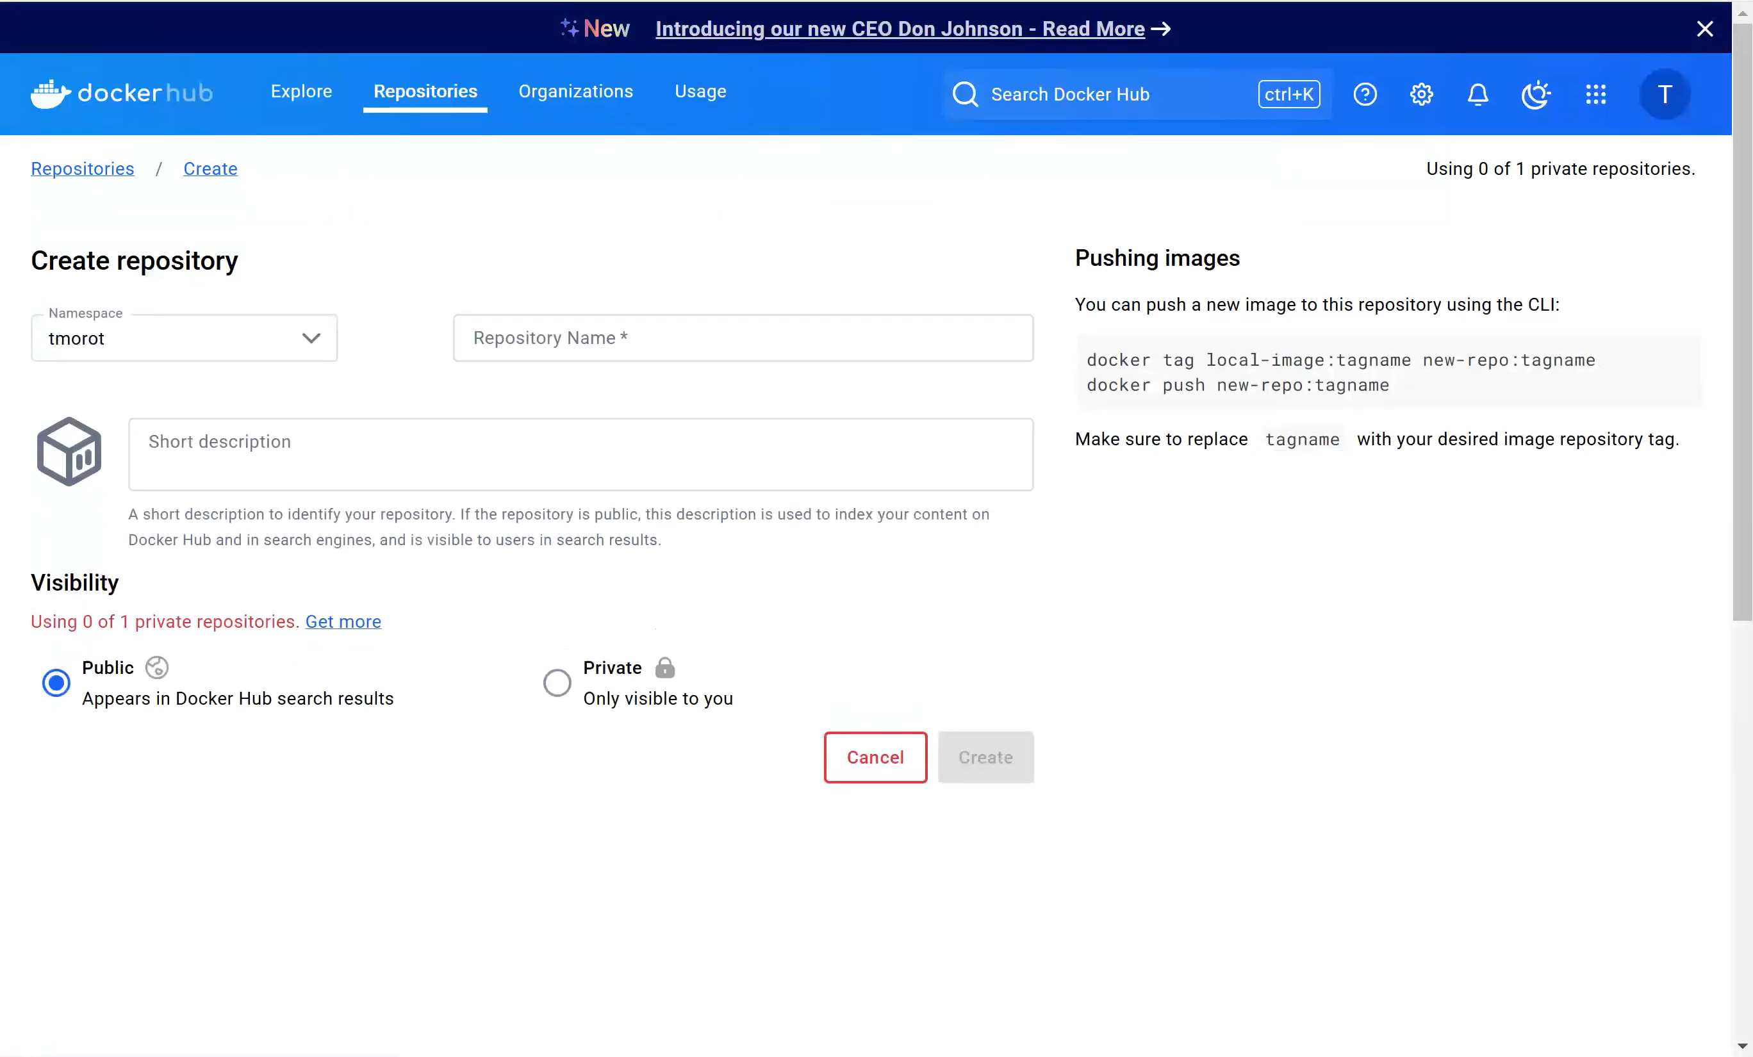
Task: Click the vertical page scrollbar
Action: pyautogui.click(x=1741, y=320)
